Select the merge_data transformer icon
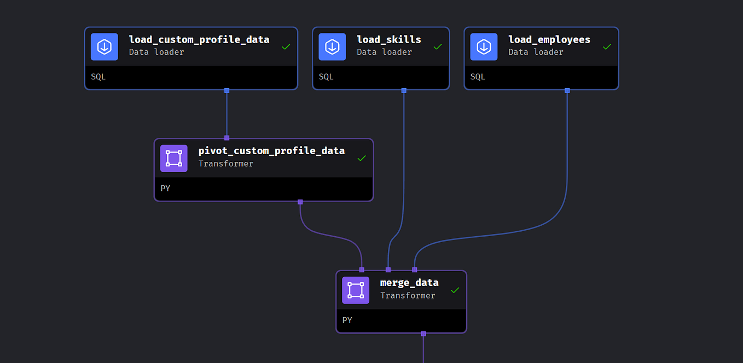 click(x=356, y=290)
